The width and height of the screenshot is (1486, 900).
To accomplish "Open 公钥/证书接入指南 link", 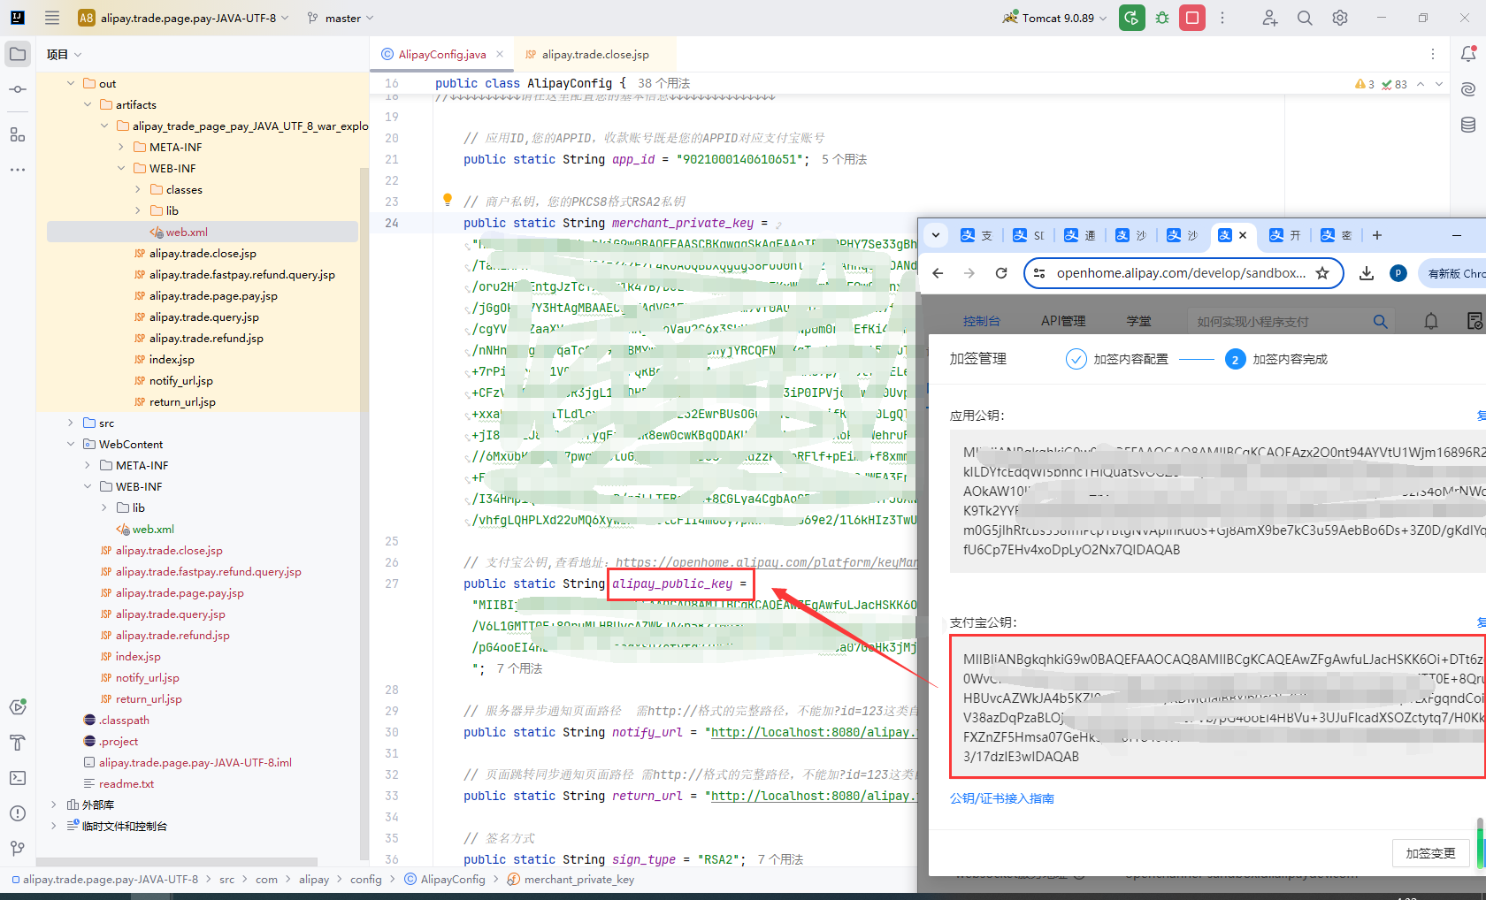I will (x=1001, y=798).
